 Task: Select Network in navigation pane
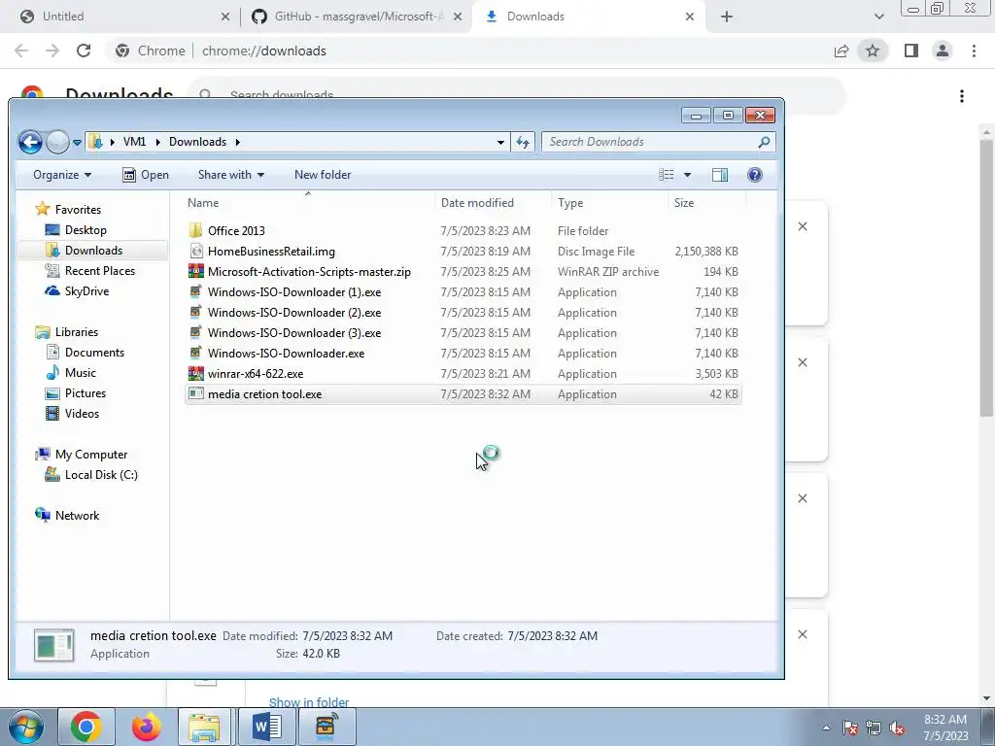[x=77, y=516]
